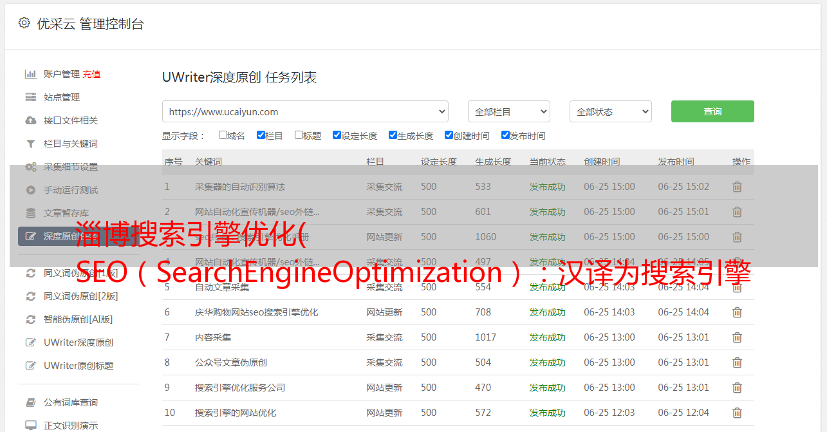Screen dimensions: 827x432
Task: Click keyword 庆华购物网站seo搜索引擎优化
Action: (x=257, y=312)
